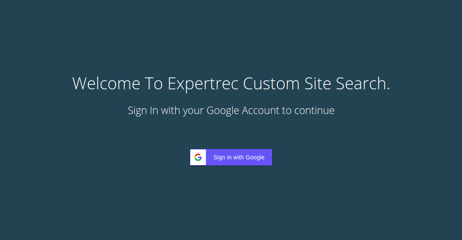The height and width of the screenshot is (240, 462).
Task: Select the multicolored G inside the sign-in button
Action: 198,157
